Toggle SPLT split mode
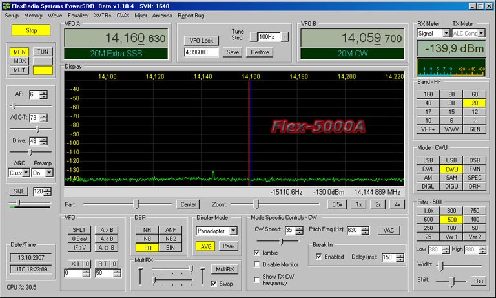Screen dimensions: 496x298 click(79, 230)
